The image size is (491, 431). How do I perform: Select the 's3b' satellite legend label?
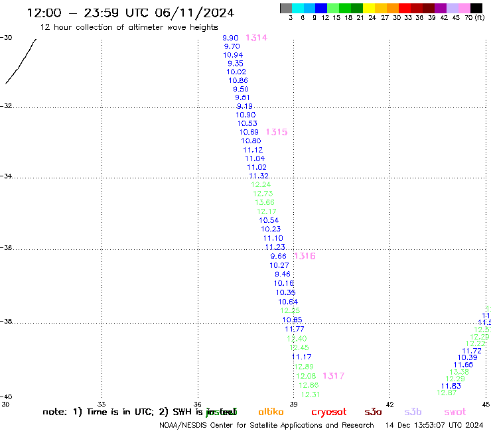pyautogui.click(x=413, y=412)
